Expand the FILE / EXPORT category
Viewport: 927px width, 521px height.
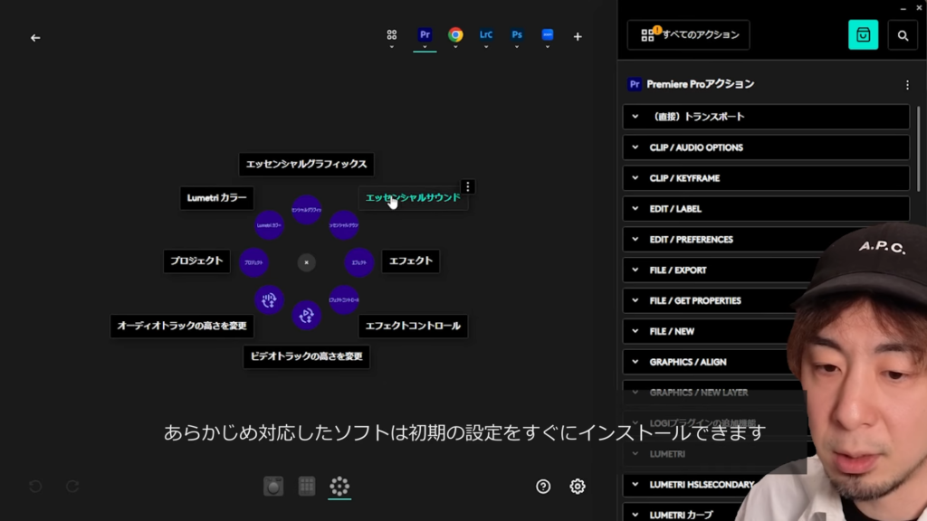[x=766, y=270]
